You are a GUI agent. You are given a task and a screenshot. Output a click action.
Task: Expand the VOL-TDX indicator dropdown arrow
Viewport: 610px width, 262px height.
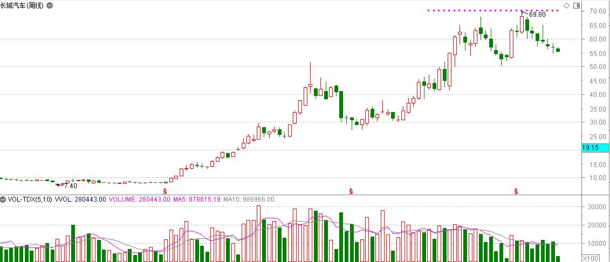pos(3,199)
